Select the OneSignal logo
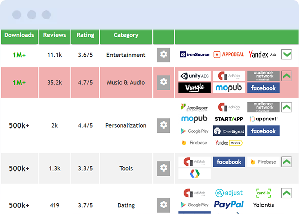The image size is (299, 214). [x=229, y=131]
